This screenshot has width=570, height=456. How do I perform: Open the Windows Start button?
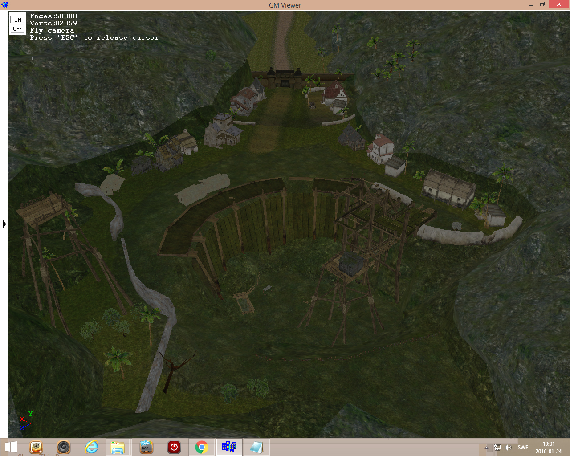coord(11,447)
